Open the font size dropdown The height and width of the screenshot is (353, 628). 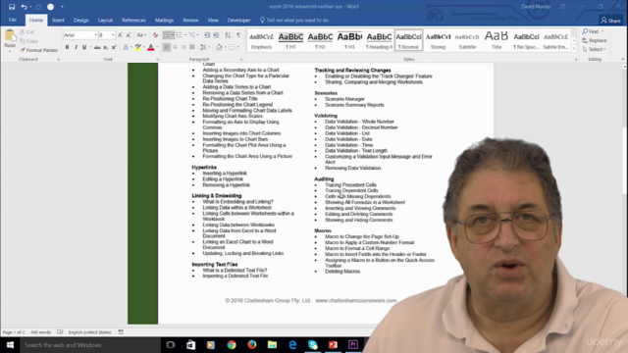coord(113,35)
